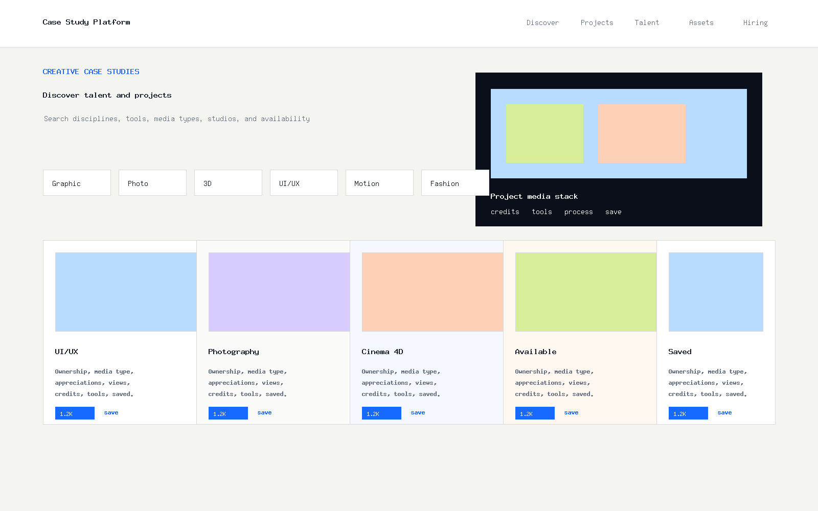The height and width of the screenshot is (511, 818).
Task: Select the UI/UX discipline filter
Action: (304, 183)
